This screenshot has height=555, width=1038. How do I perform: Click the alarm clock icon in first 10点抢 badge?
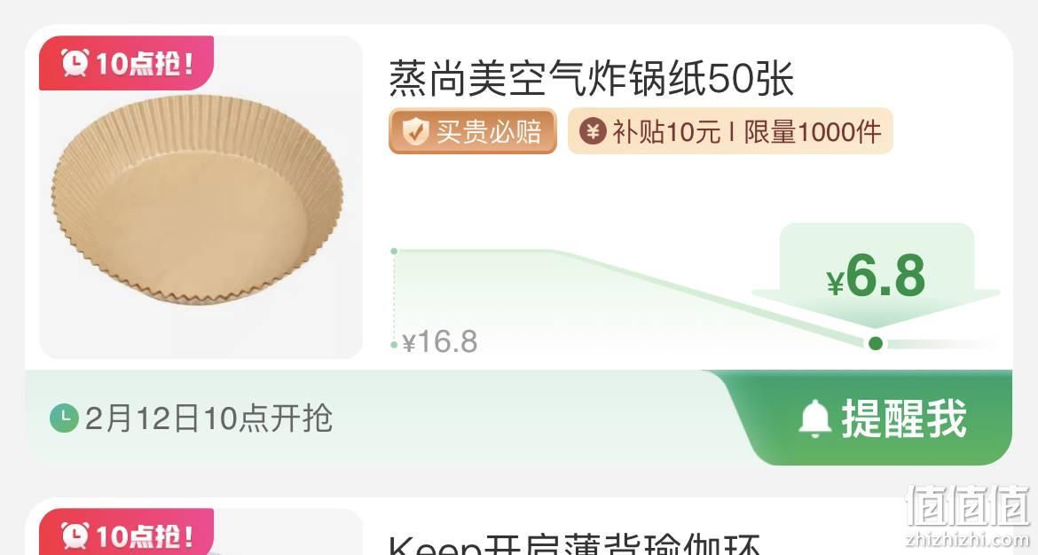click(75, 63)
